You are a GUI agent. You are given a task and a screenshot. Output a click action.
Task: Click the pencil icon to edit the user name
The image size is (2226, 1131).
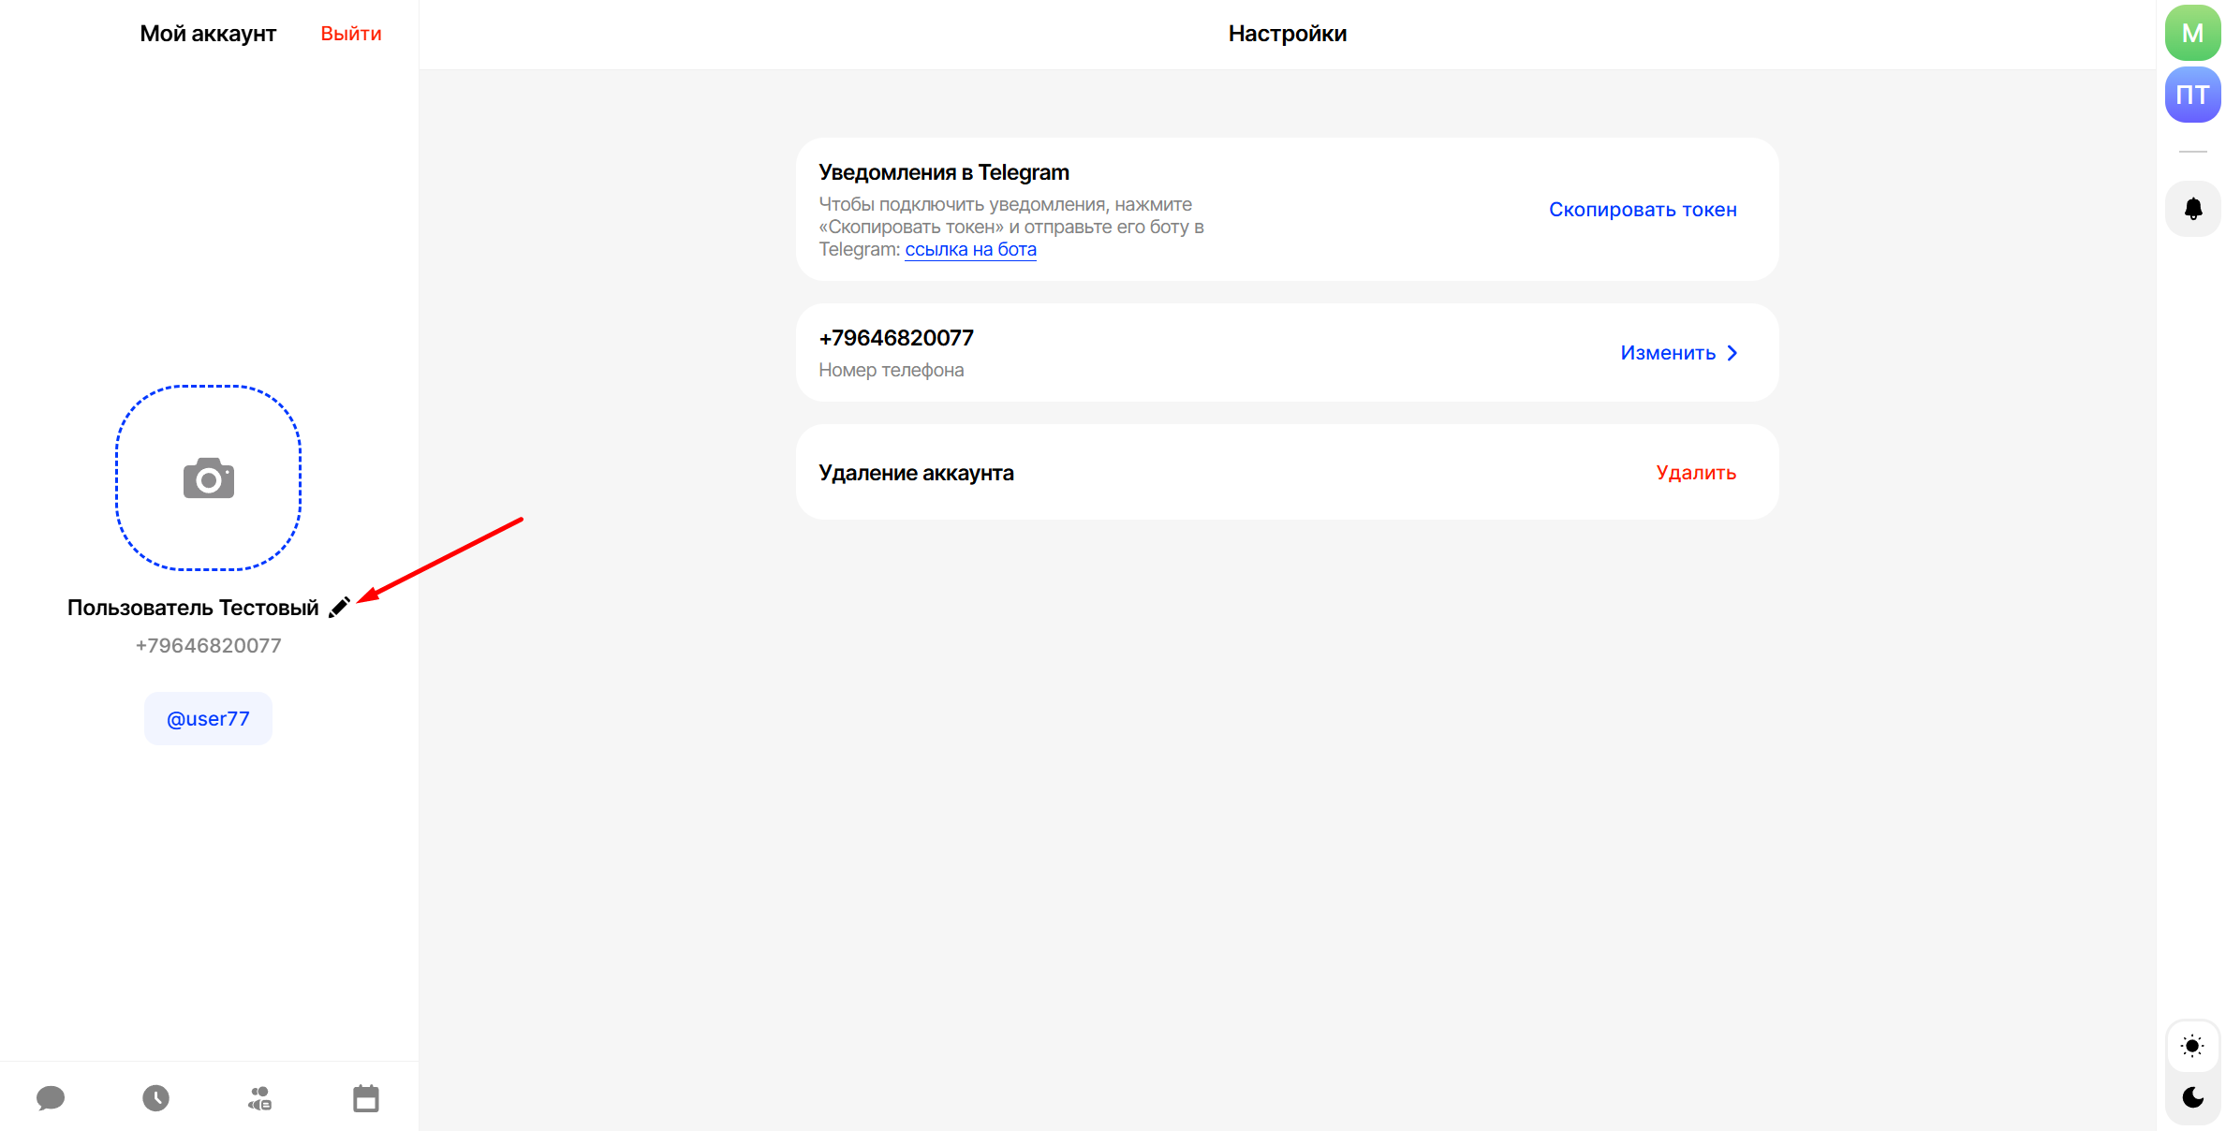(339, 608)
